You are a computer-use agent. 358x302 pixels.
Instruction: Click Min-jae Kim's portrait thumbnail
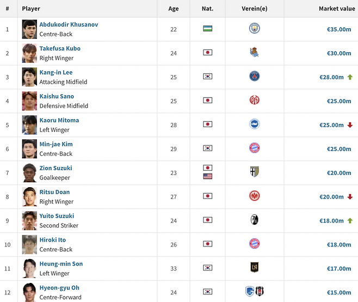[29, 149]
